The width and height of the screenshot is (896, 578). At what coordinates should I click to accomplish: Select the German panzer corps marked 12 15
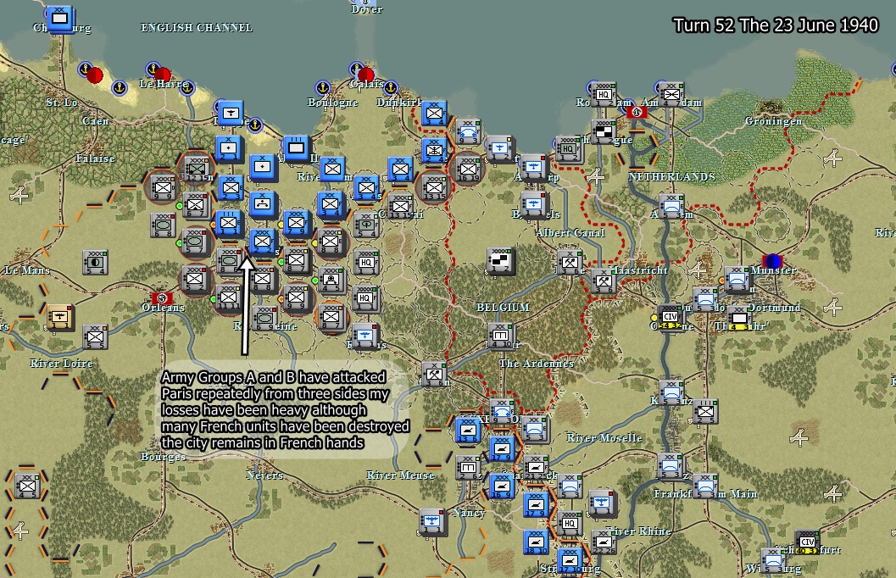[198, 169]
